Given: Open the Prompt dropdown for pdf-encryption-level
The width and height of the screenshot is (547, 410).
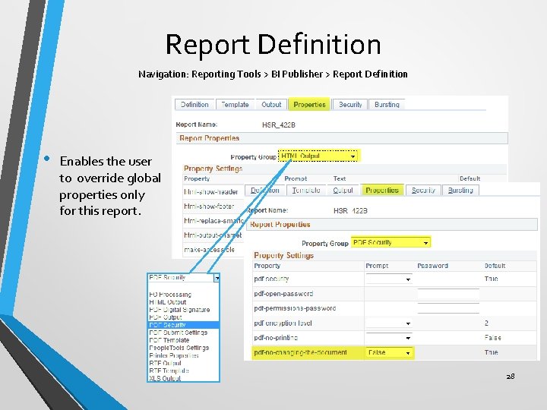Looking at the screenshot, I should pos(389,323).
